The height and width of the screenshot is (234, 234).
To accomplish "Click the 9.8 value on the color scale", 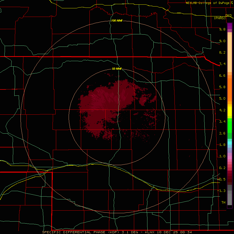I will (x=222, y=29).
